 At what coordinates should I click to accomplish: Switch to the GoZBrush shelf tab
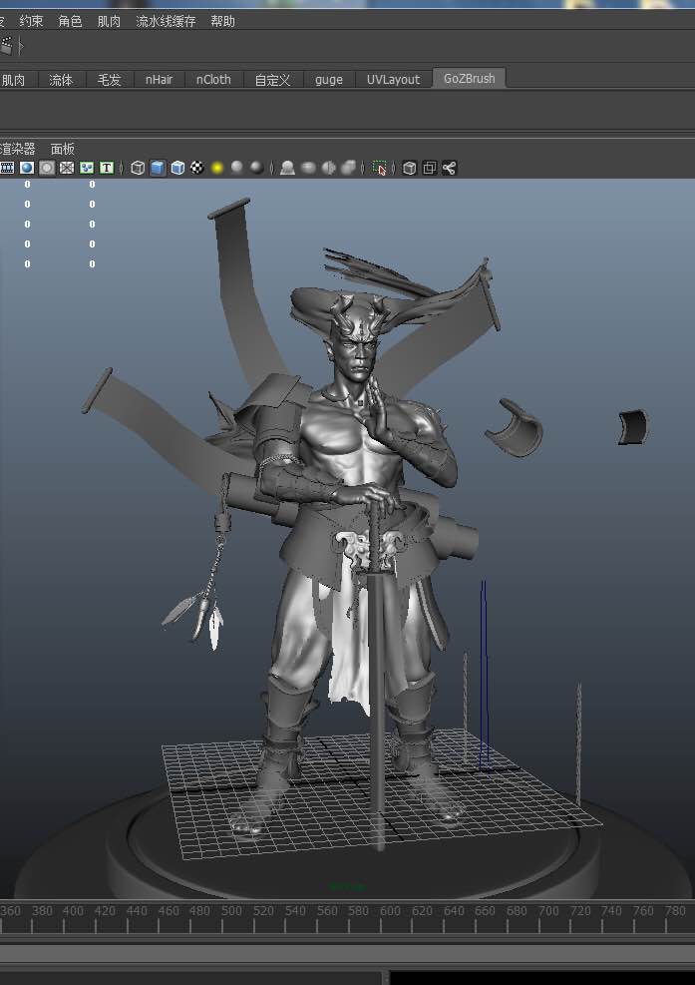pyautogui.click(x=469, y=79)
